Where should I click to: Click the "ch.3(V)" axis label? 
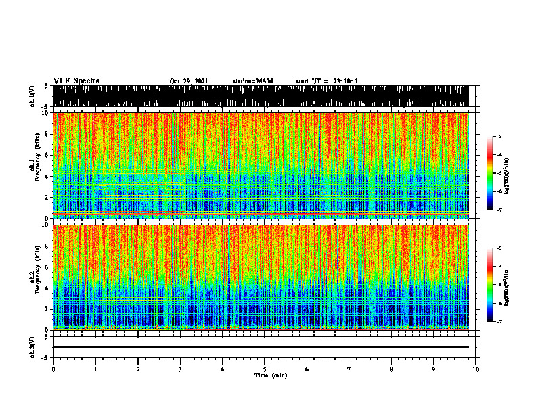click(32, 347)
